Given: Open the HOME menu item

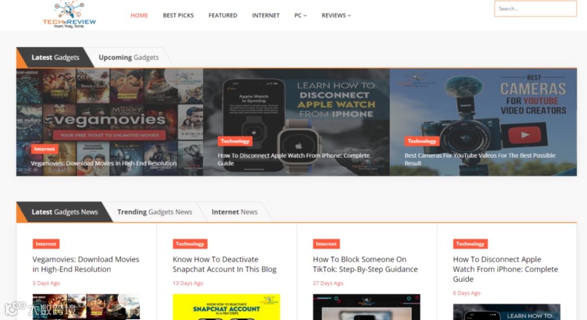Looking at the screenshot, I should click(x=139, y=15).
